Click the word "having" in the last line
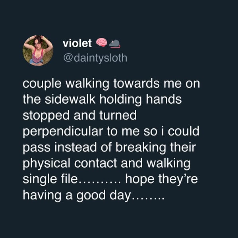This screenshot has height=238, width=238. 42,195
